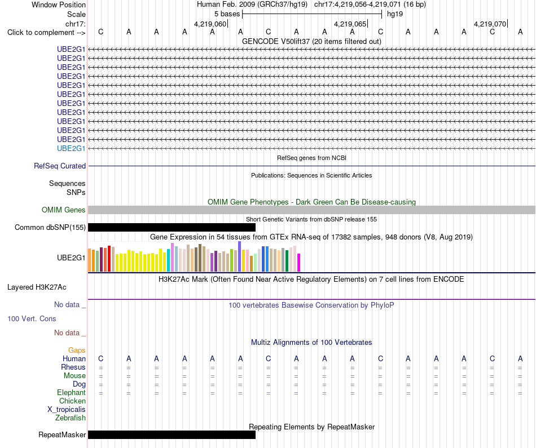Screen dimensions: 536x448
Task: Open the RepeatMasker track label
Action: click(x=62, y=435)
